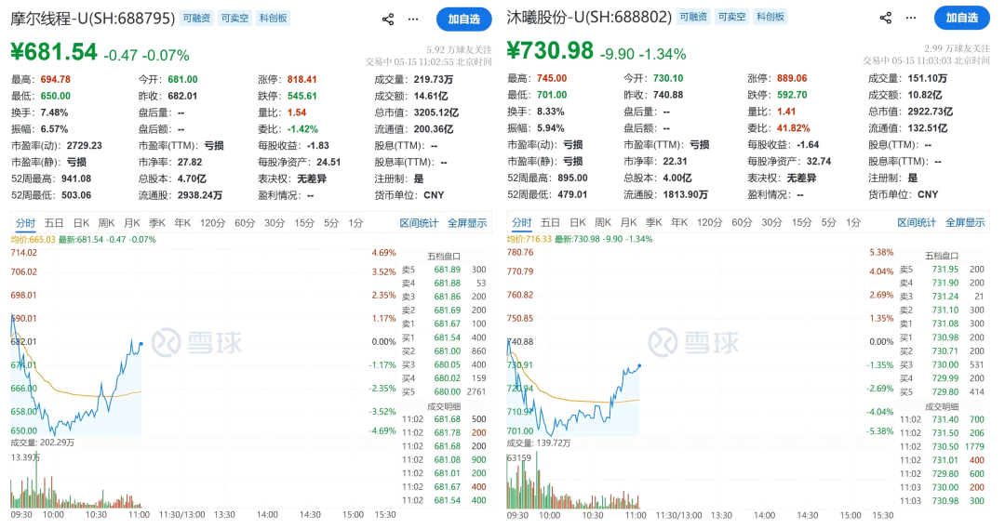The width and height of the screenshot is (1005, 529).
Task: Add 摩尔线程-U to watchlist with 加自选
Action: (464, 20)
